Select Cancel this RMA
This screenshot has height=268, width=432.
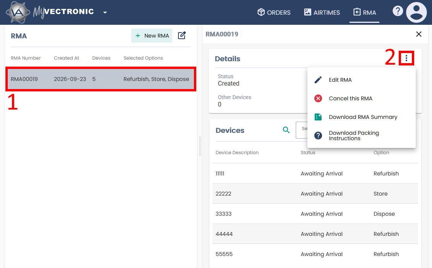[362, 98]
